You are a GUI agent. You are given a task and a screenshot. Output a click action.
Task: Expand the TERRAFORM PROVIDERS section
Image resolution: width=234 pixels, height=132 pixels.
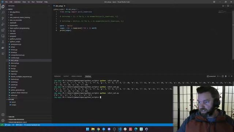coord(16,120)
